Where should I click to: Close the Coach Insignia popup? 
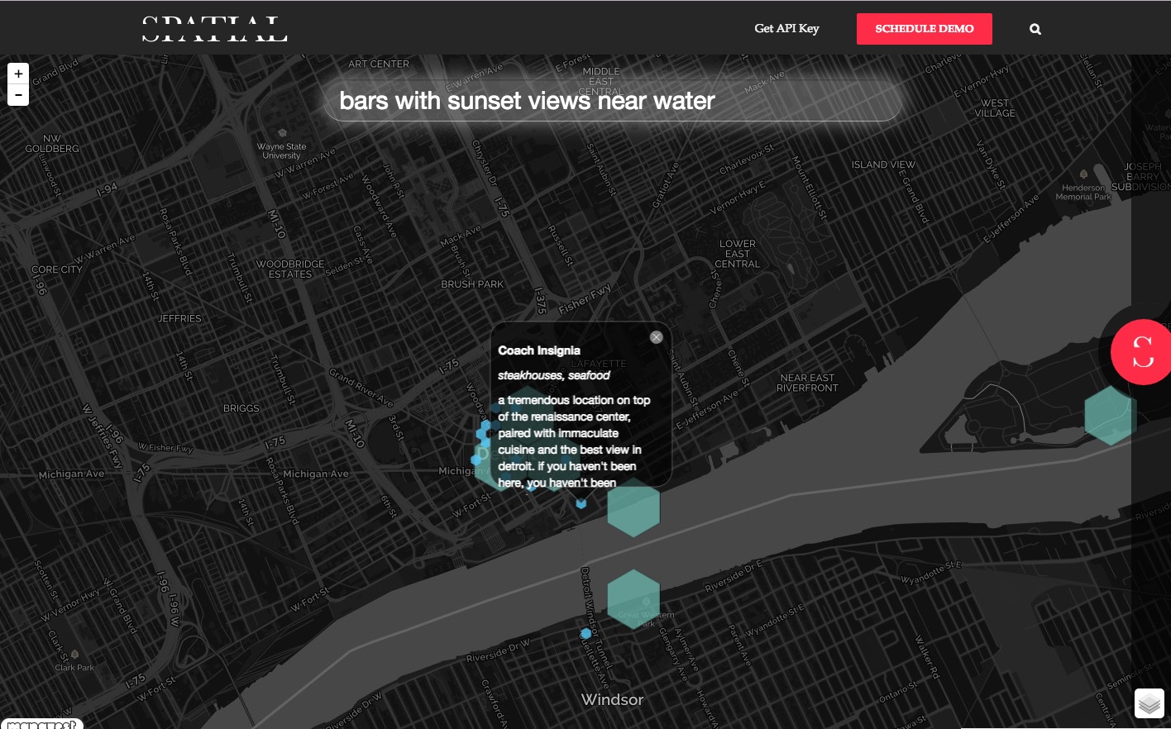coord(656,337)
